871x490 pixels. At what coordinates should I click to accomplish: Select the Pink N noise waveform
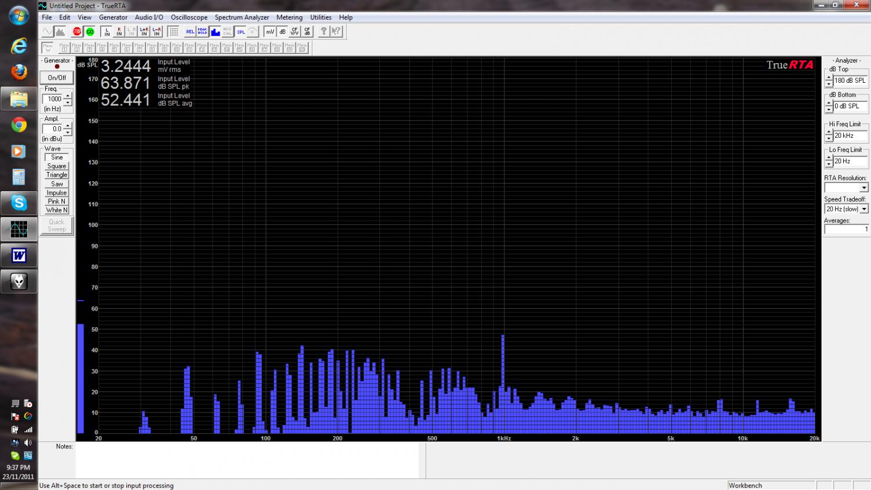[x=57, y=202]
